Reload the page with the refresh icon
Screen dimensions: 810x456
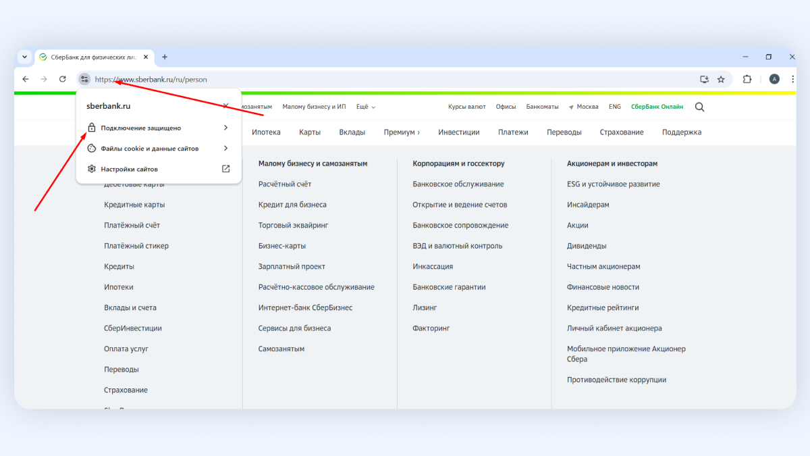[63, 79]
